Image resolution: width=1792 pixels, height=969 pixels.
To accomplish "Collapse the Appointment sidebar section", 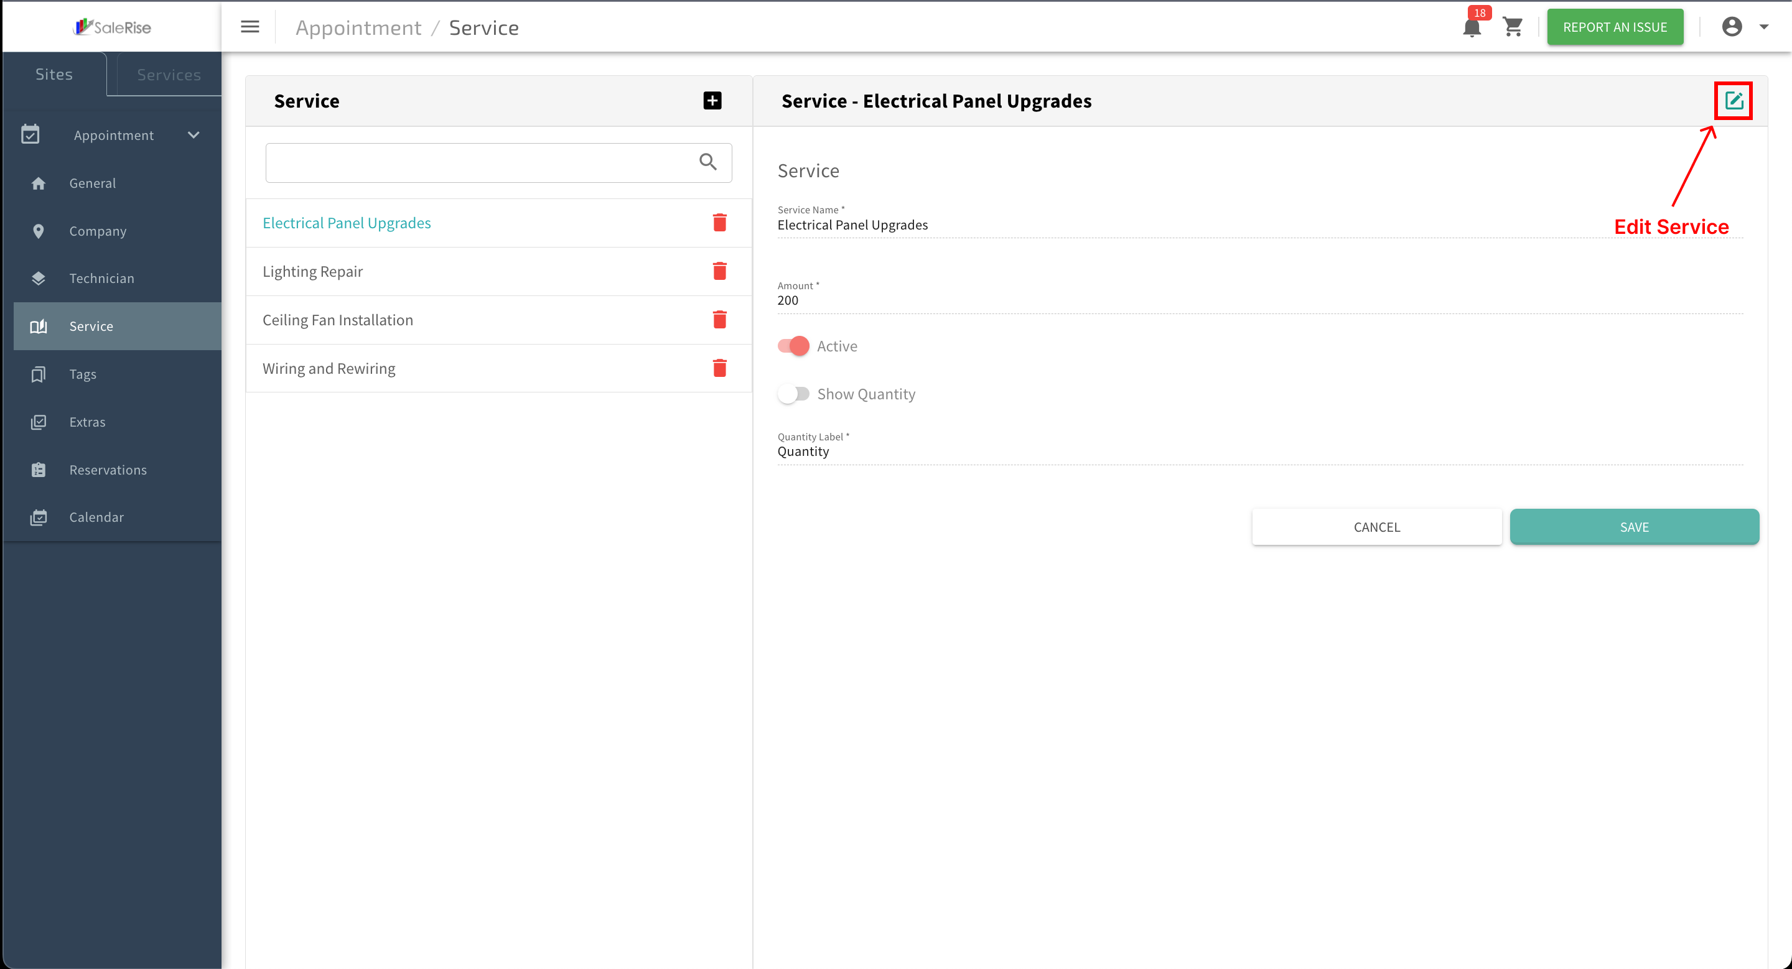I will [x=194, y=135].
